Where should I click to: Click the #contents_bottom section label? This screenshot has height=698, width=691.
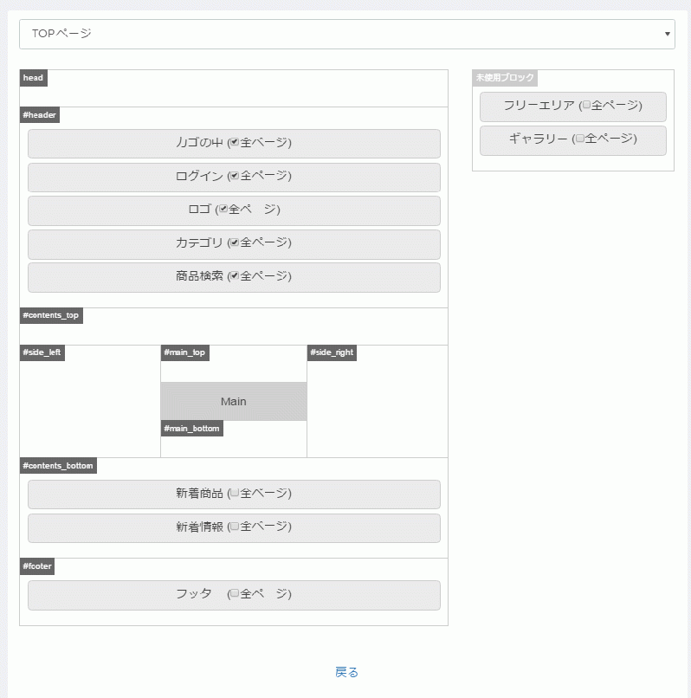pos(58,466)
